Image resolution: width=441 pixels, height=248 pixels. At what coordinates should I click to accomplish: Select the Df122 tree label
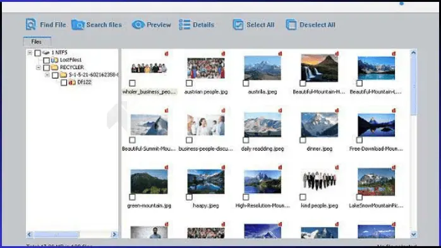(84, 82)
